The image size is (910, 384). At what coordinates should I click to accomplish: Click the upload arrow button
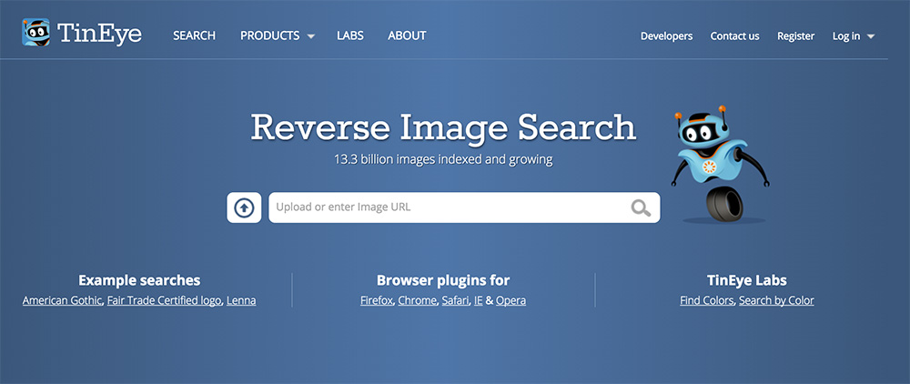click(x=244, y=207)
